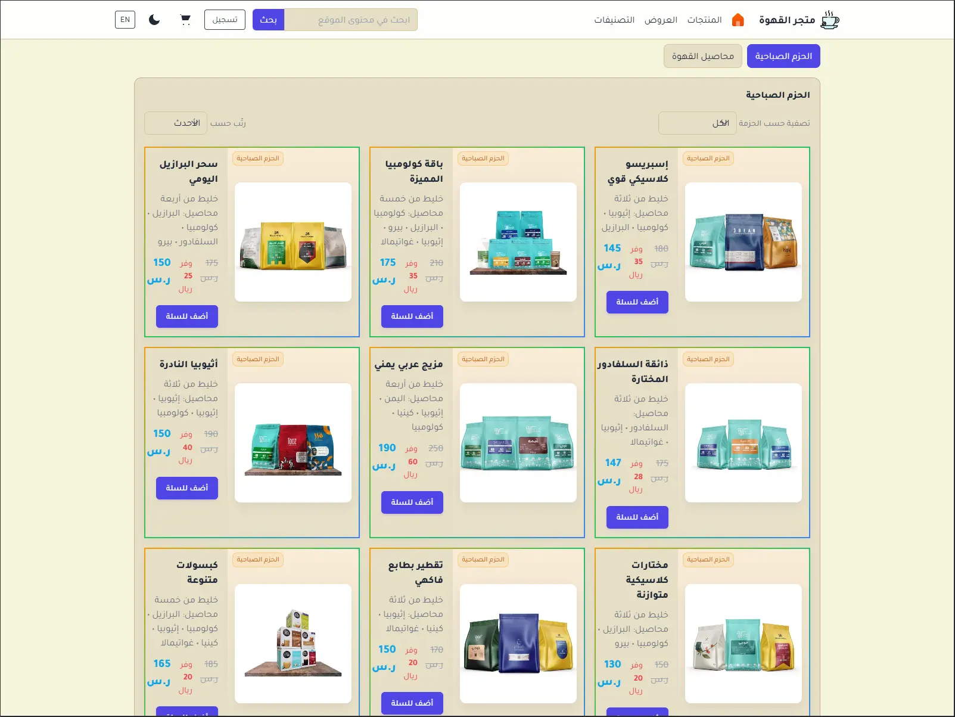Open التصنيفات navigation link
The image size is (955, 717).
point(614,20)
